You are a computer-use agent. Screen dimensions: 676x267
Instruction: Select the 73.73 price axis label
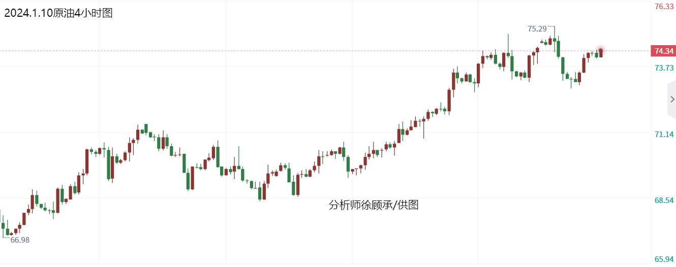click(664, 68)
